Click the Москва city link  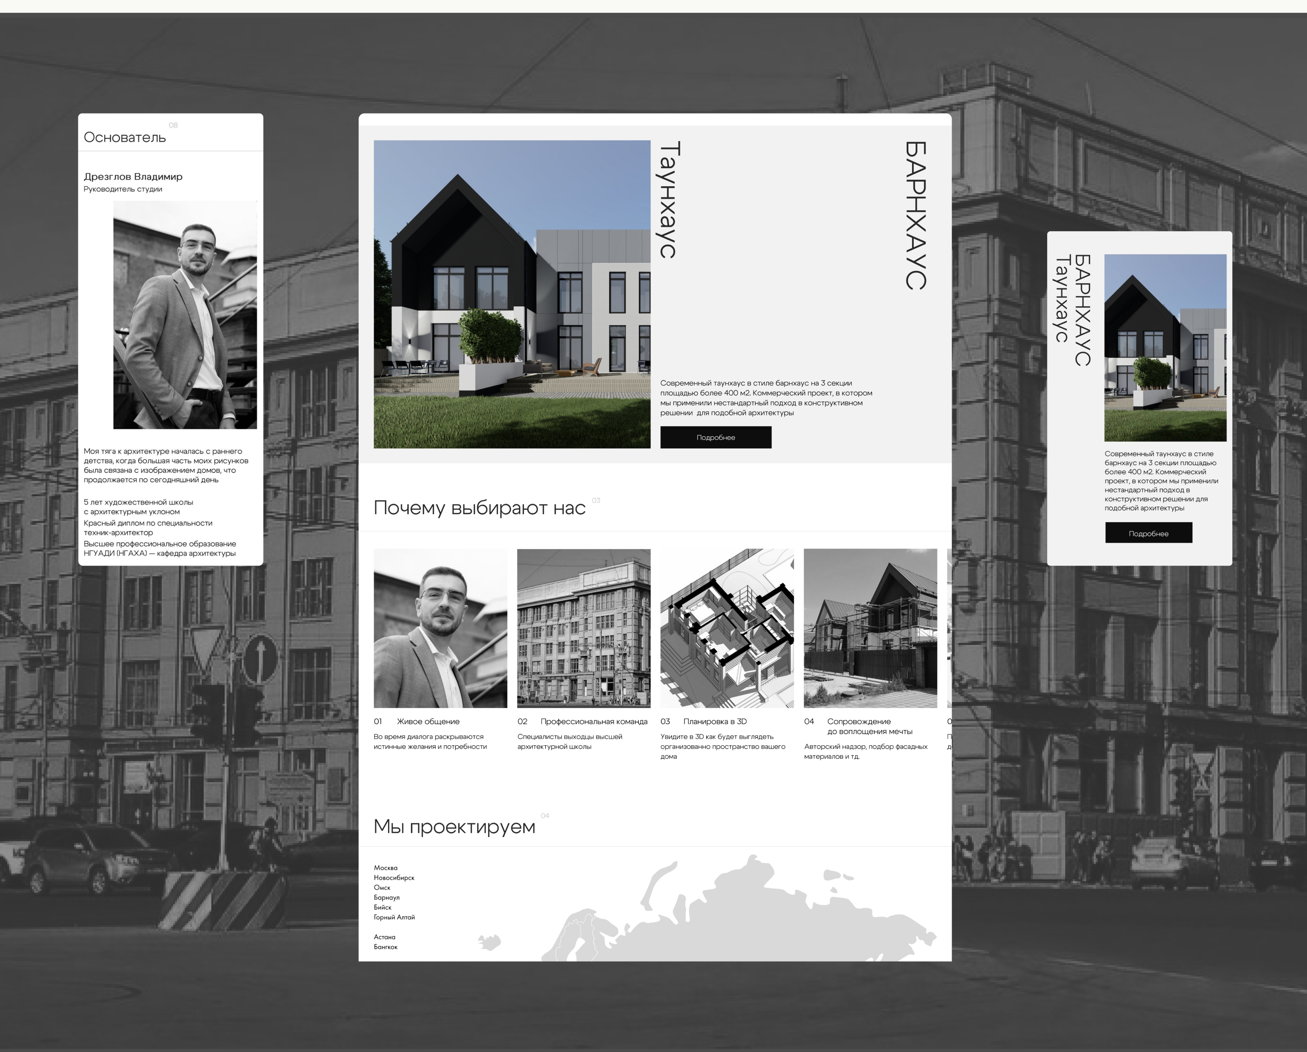coord(386,868)
